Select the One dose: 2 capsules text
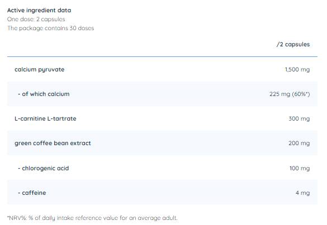Screen dimensions: 327x225 pos(36,19)
